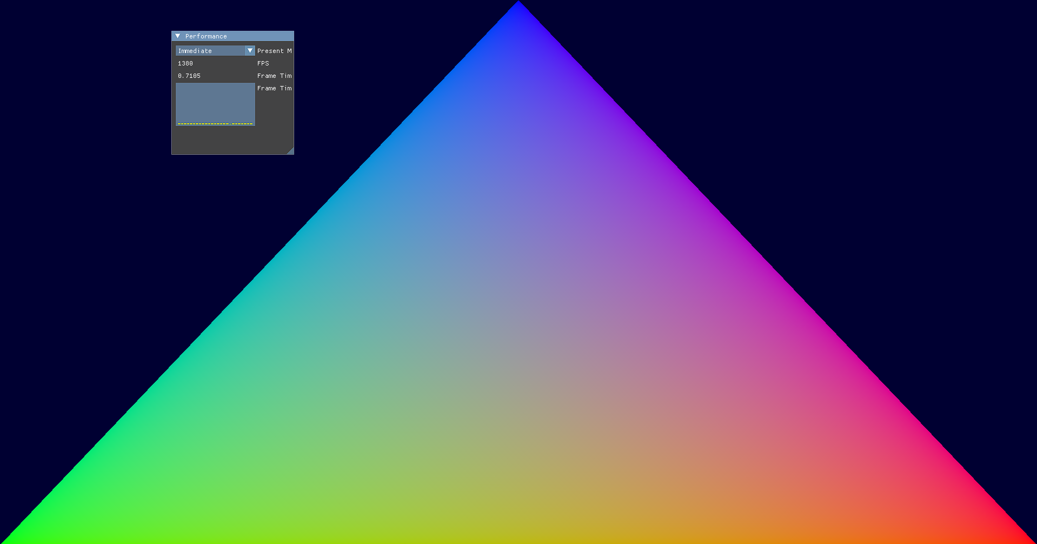Click the 1380 FPS value field

[215, 63]
